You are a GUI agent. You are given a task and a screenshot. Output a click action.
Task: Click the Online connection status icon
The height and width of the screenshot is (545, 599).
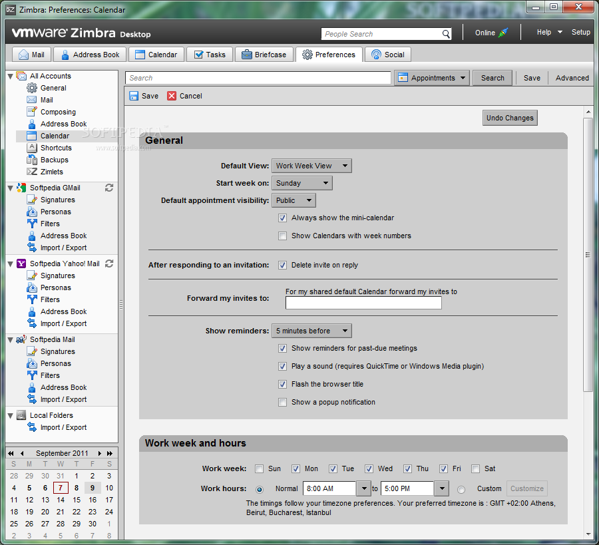(504, 33)
